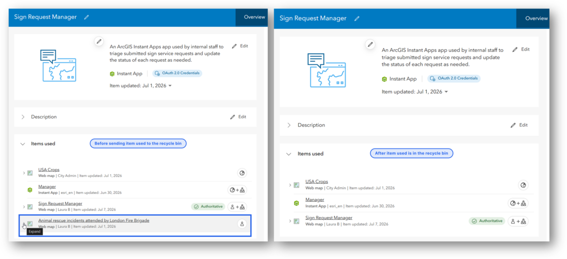Collapse the Items used section in right panel
The width and height of the screenshot is (567, 259).
coord(288,154)
